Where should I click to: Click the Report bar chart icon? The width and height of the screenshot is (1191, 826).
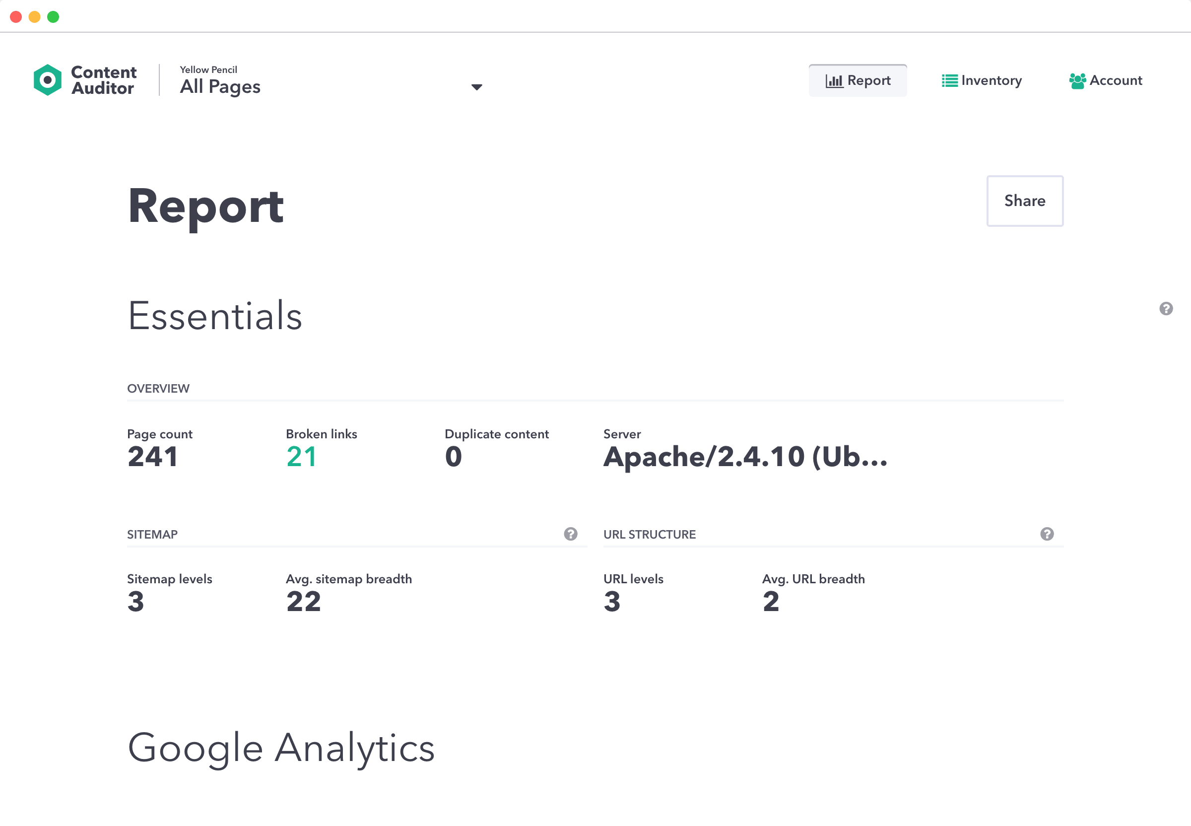click(834, 81)
